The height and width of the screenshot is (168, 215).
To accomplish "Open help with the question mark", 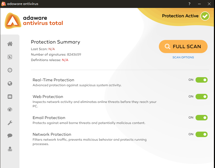I will (x=189, y=4).
